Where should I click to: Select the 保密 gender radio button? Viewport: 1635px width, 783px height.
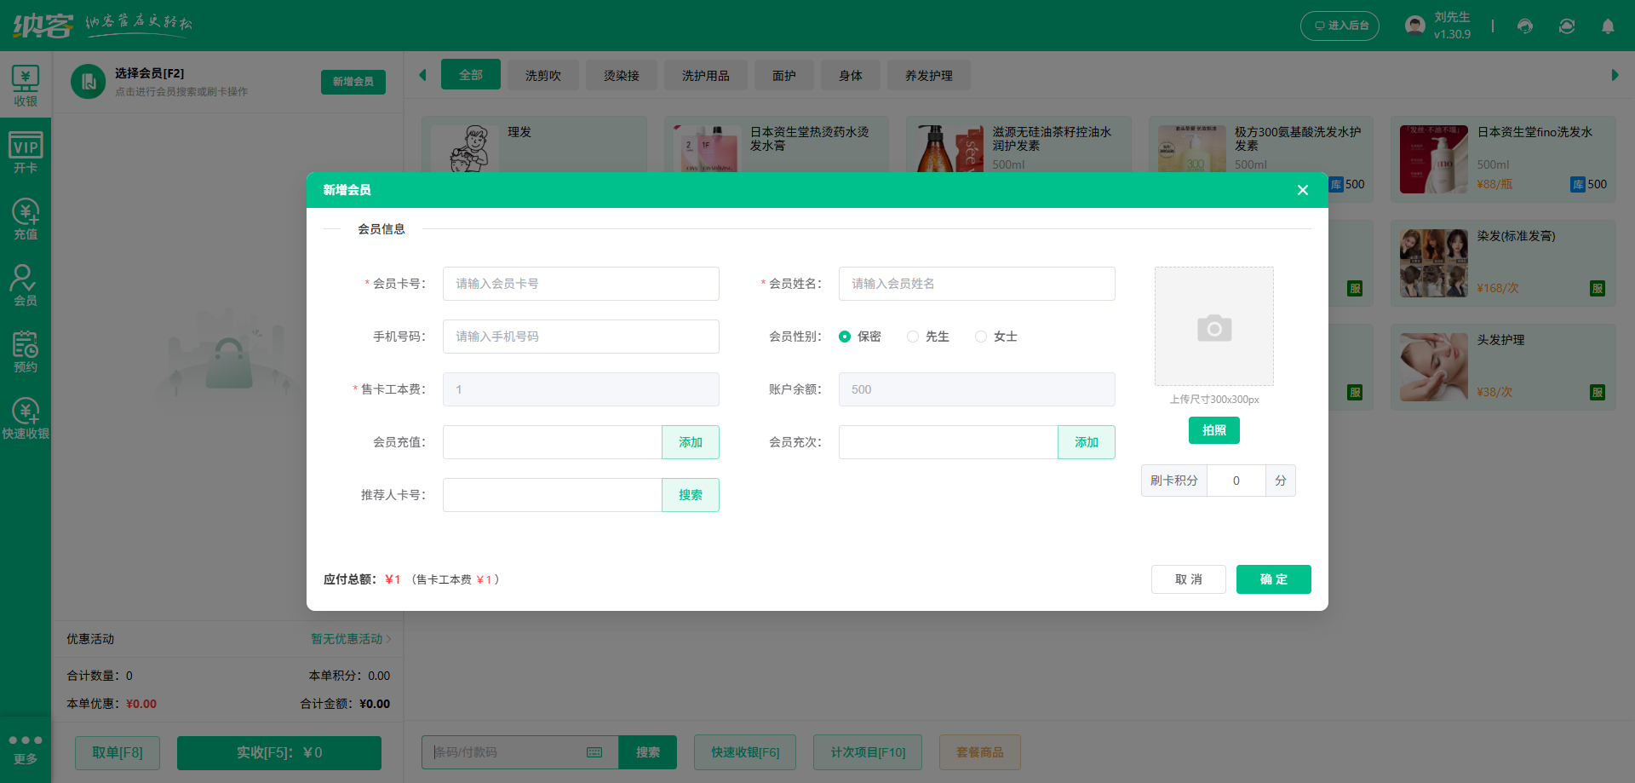point(845,337)
